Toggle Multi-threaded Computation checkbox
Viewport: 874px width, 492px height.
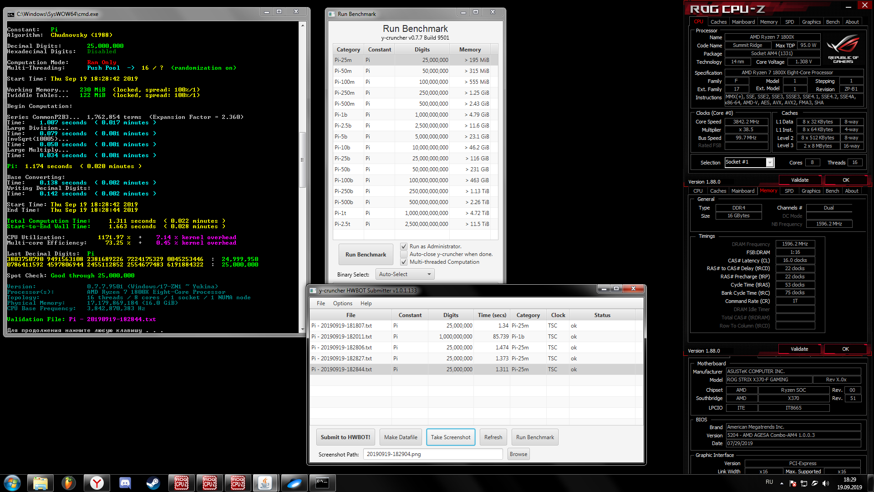pyautogui.click(x=404, y=262)
